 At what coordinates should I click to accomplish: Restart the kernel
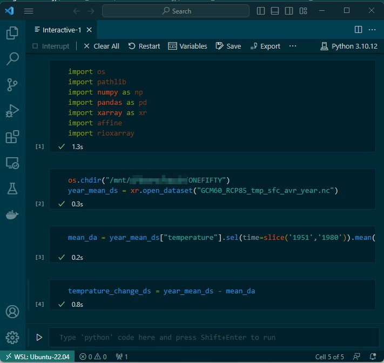[x=144, y=46]
